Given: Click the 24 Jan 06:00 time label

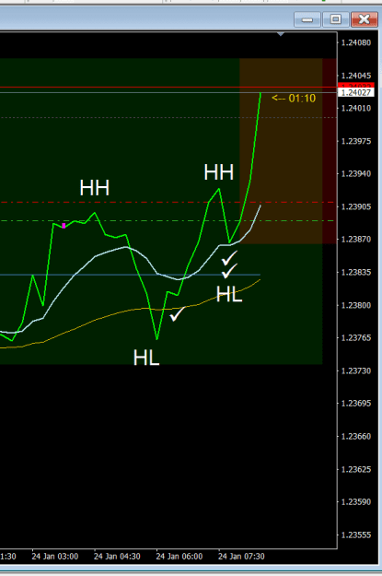Looking at the screenshot, I should tap(179, 557).
